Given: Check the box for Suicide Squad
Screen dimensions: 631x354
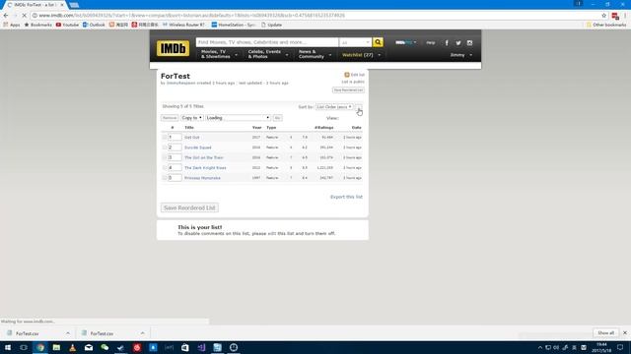Looking at the screenshot, I should point(165,147).
